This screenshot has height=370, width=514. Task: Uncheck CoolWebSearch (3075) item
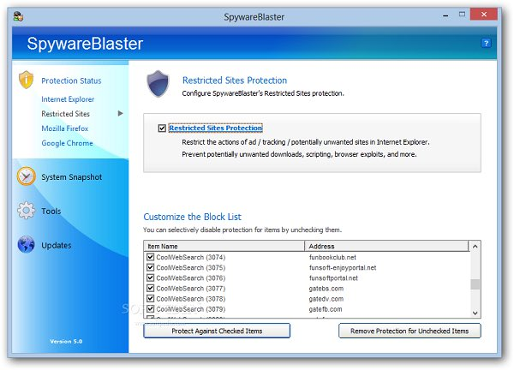coord(150,267)
